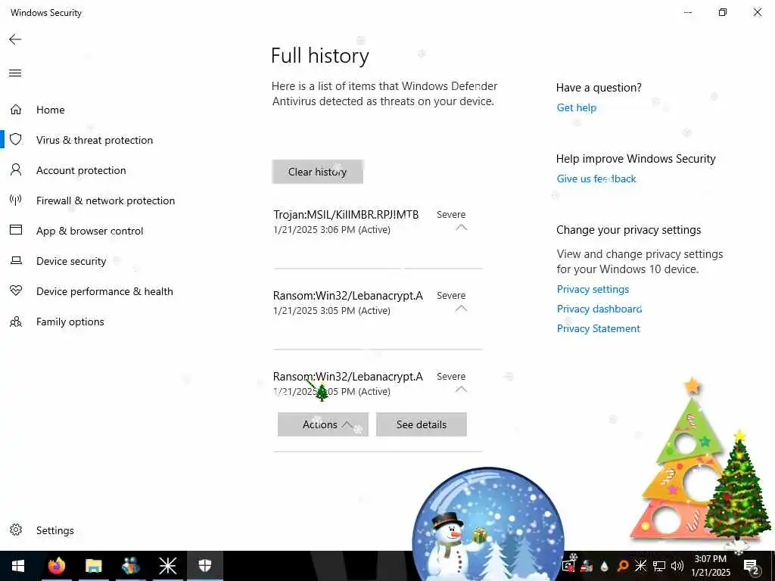This screenshot has width=775, height=581.
Task: Click the 1/21/2025 3:06 PM (Active) text
Action: (x=331, y=230)
